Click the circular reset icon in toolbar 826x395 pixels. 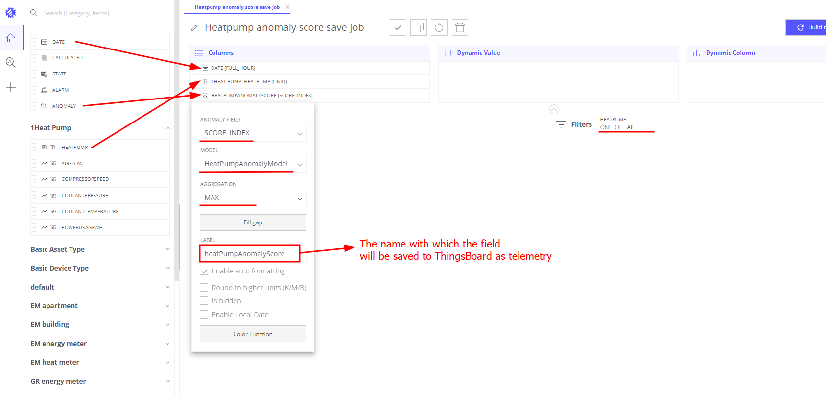click(x=439, y=27)
